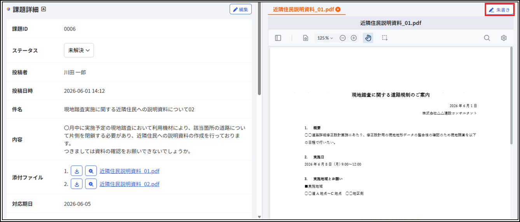
Task: Click the company name 株式会社△△建設コンサルタント
Action: pyautogui.click(x=450, y=113)
